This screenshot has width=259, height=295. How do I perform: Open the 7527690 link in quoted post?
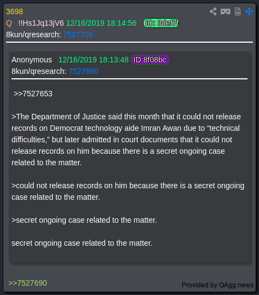[83, 71]
